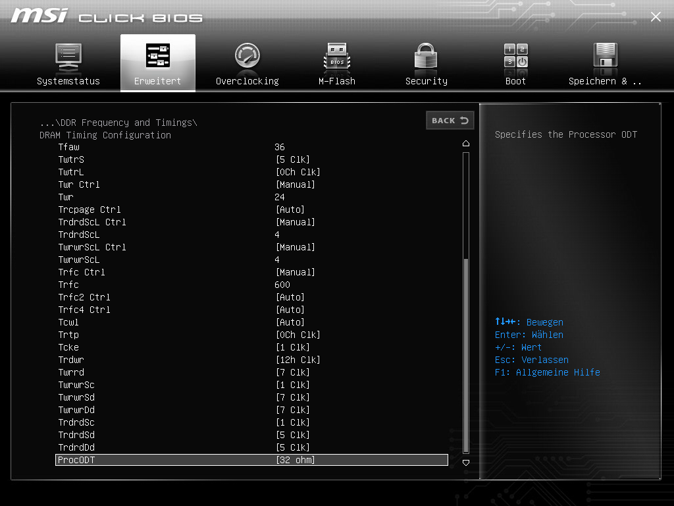Image resolution: width=674 pixels, height=506 pixels.
Task: Select the Erweitert sliders icon
Action: click(158, 55)
